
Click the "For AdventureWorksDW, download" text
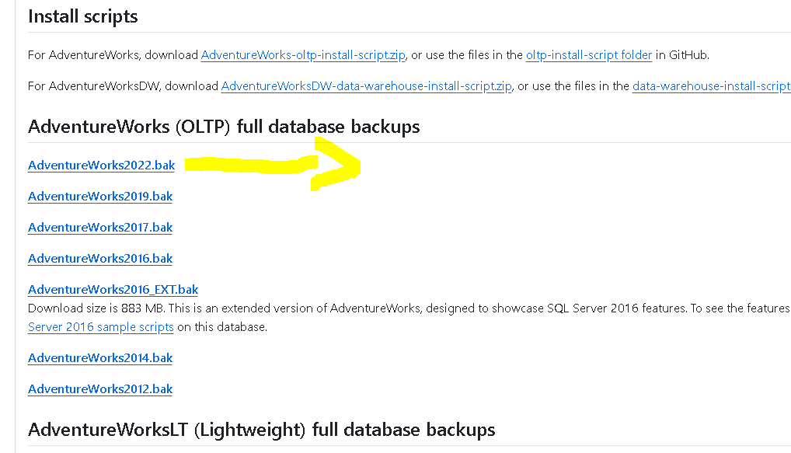(123, 86)
